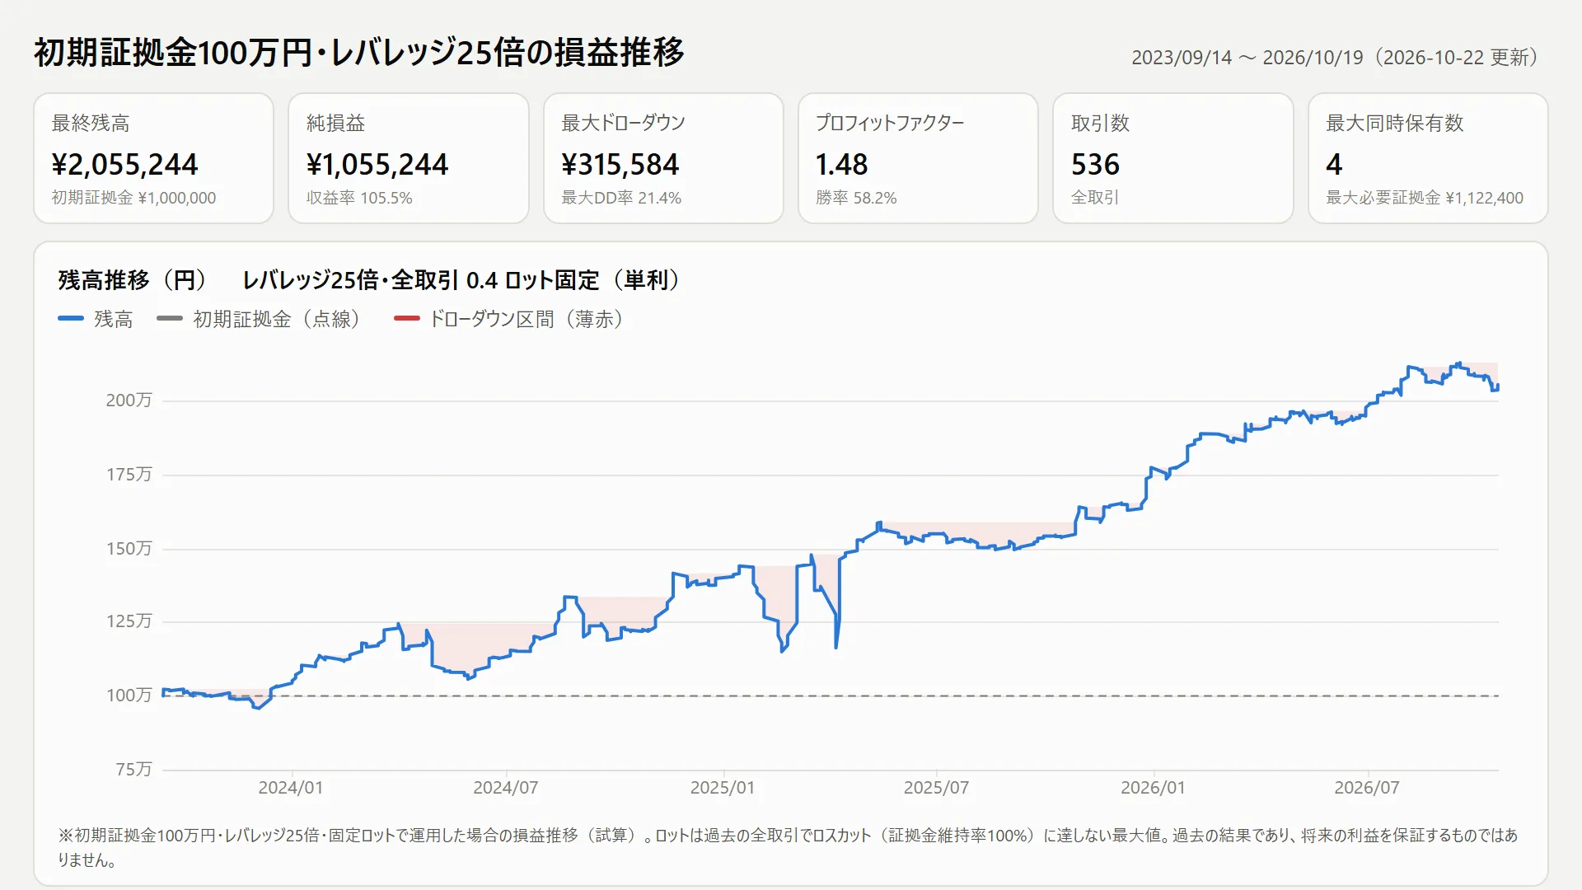1582x890 pixels.
Task: Click the 最大同時保有数 value 4
Action: point(1334,165)
